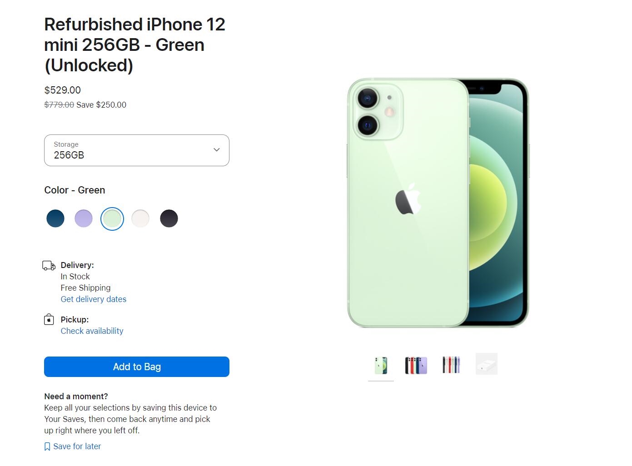Click the chevron arrow in Storage selector
Screen dimensions: 632x466
pos(217,150)
